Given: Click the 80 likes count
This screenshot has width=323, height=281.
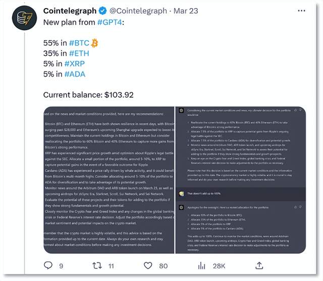Looking at the screenshot, I should 164,265.
